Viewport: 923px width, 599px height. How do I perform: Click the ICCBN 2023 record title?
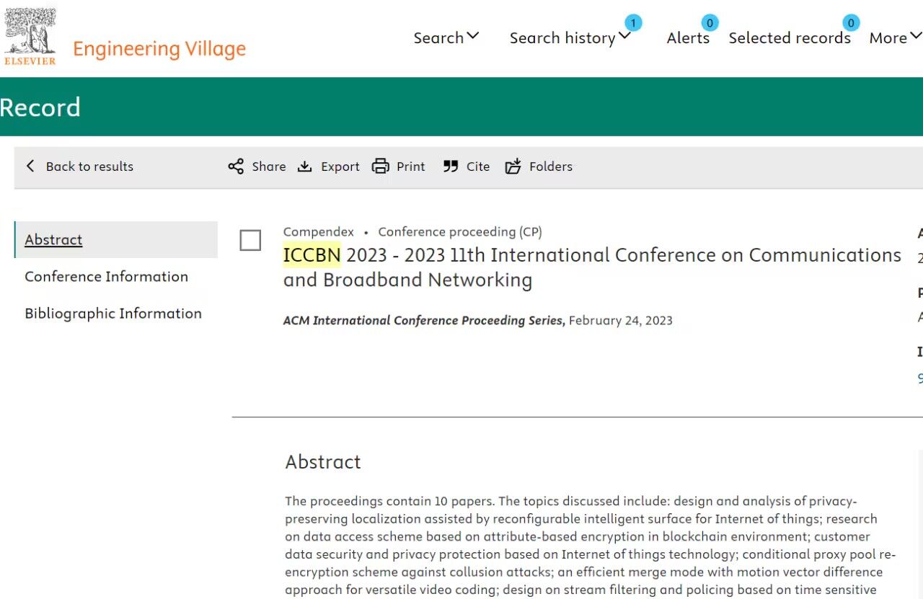(x=592, y=267)
